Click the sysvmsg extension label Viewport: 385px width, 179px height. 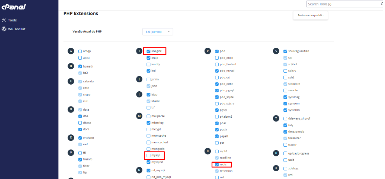click(294, 97)
